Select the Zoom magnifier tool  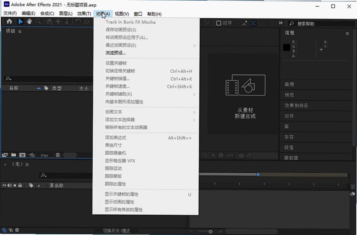click(x=38, y=22)
